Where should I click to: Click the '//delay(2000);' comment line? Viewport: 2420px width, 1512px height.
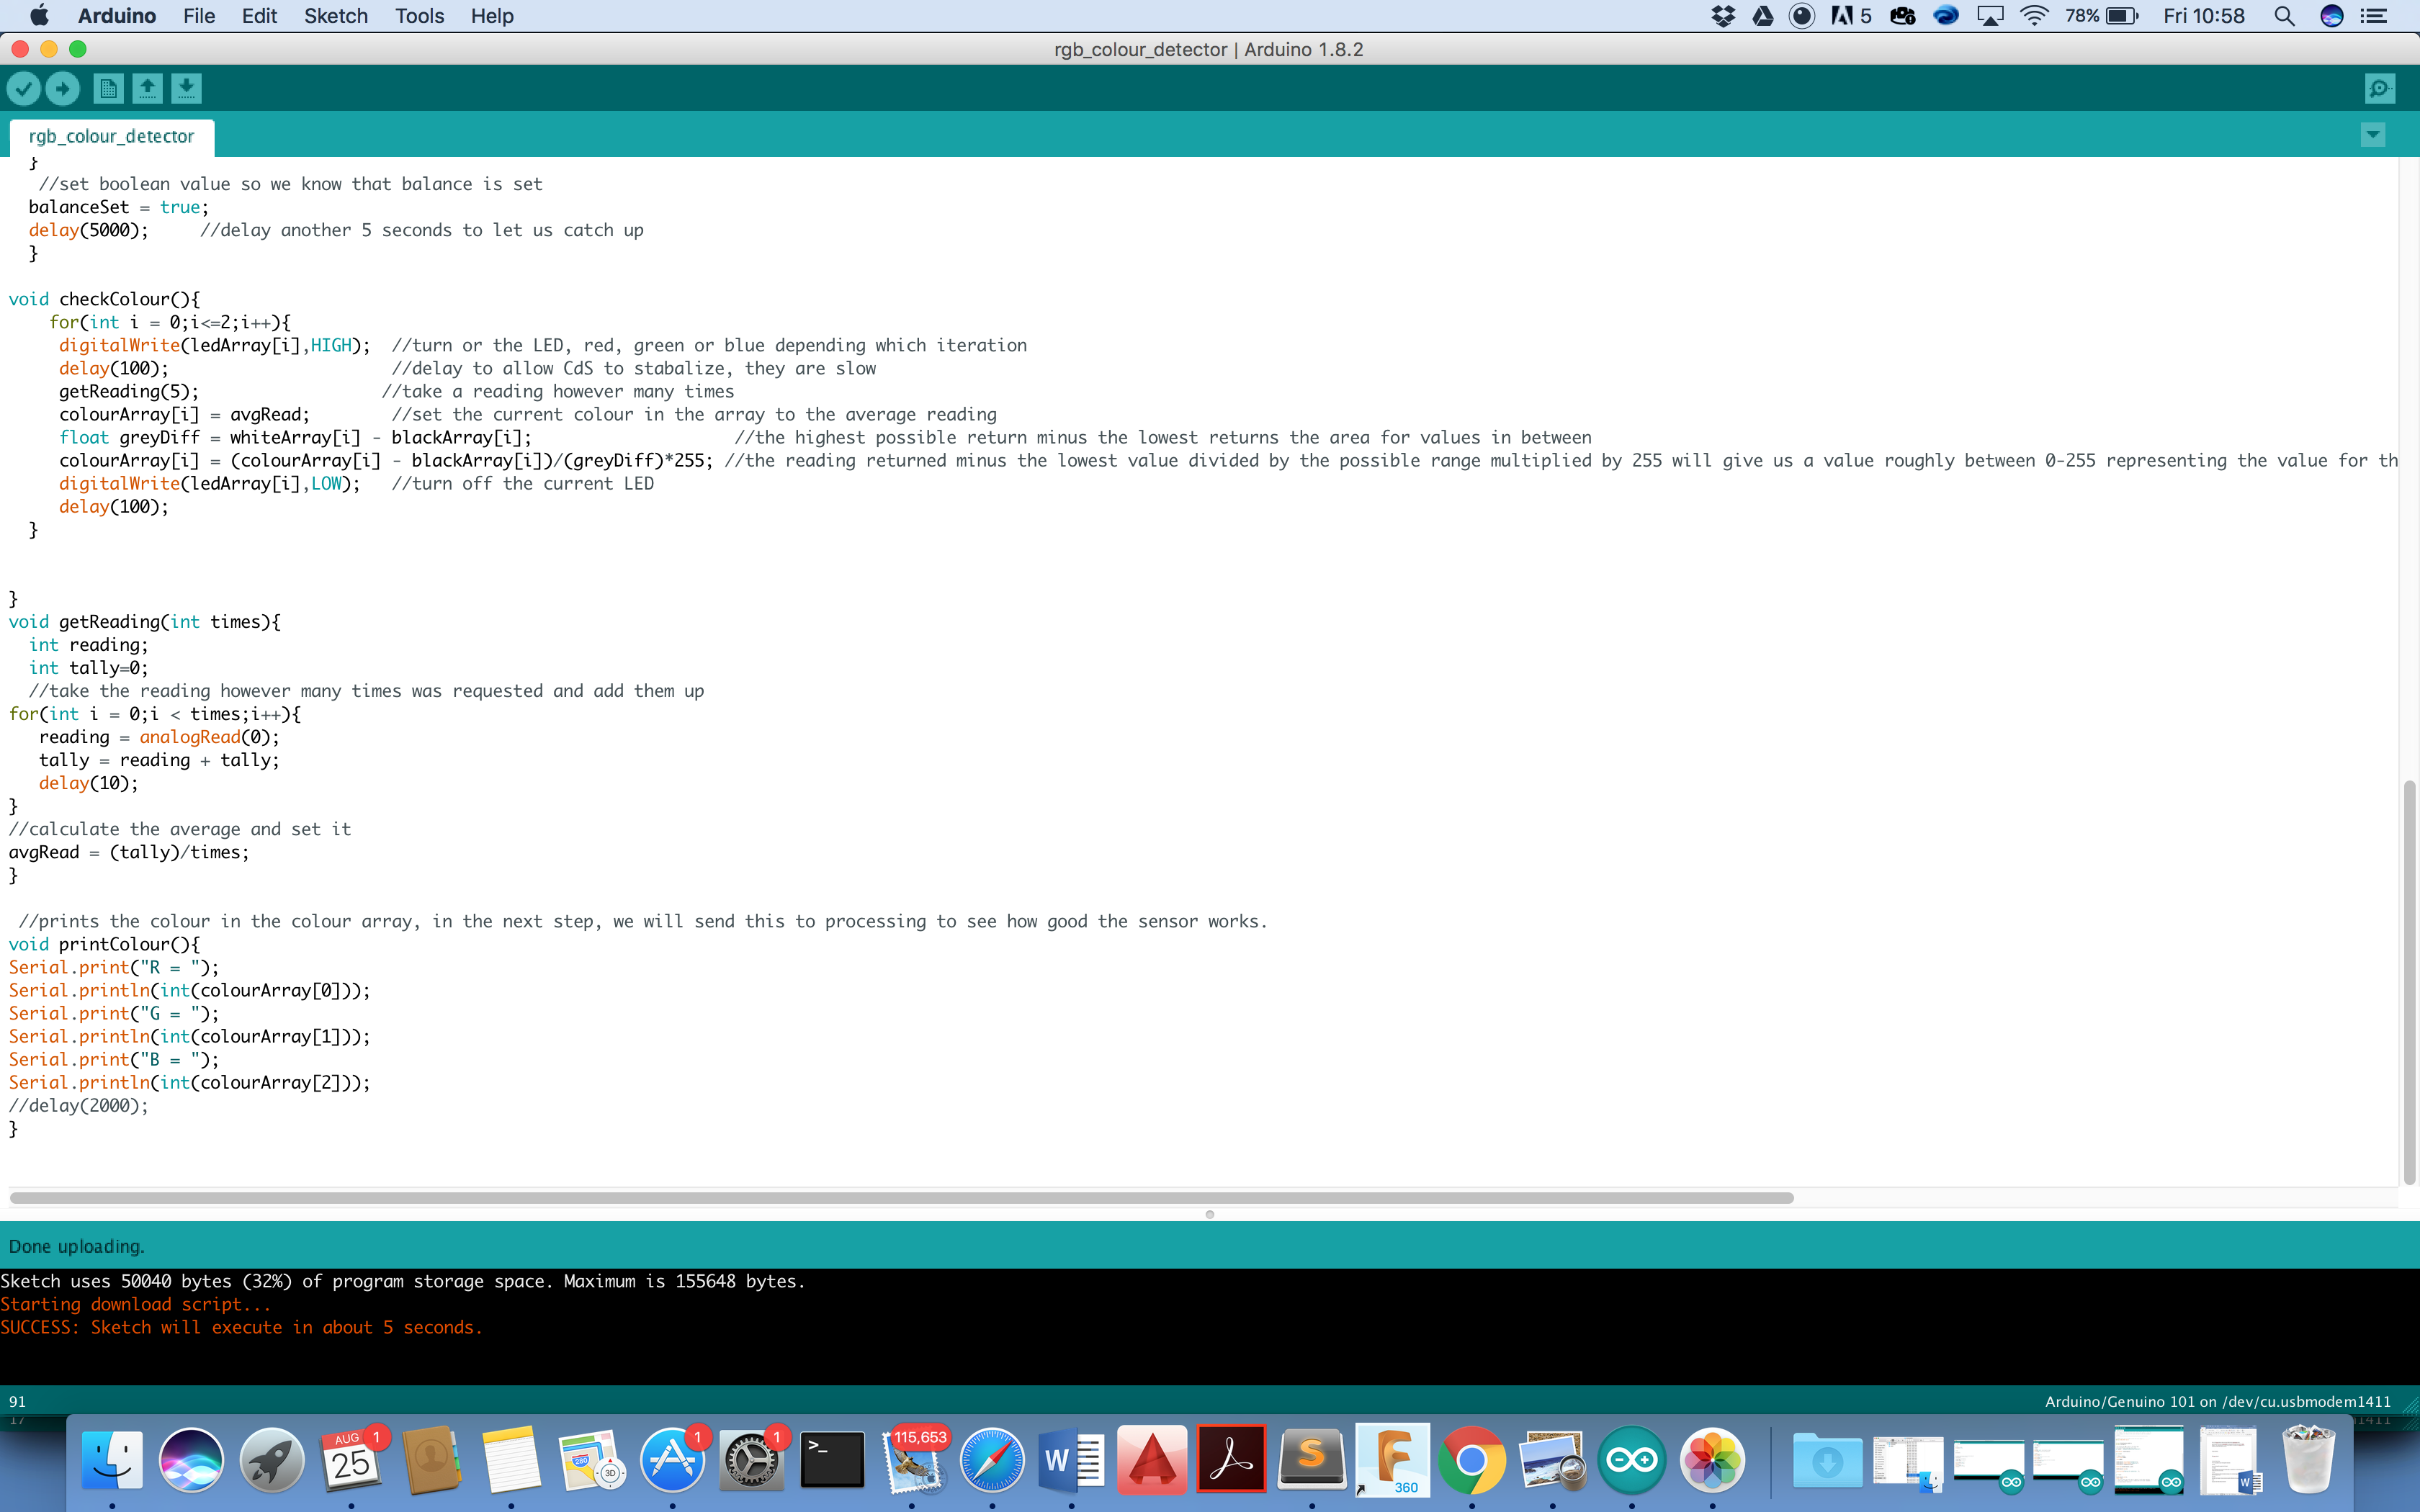click(78, 1105)
